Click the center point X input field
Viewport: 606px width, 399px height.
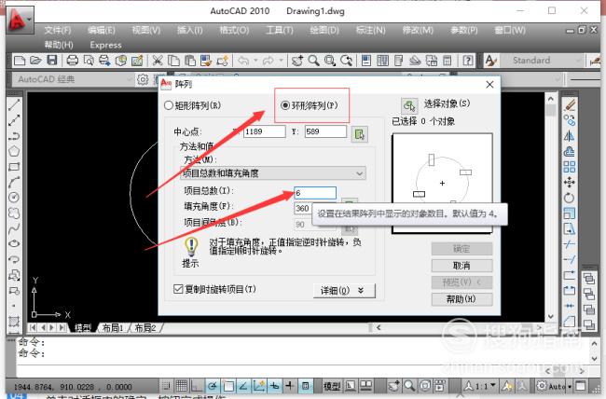click(x=265, y=131)
